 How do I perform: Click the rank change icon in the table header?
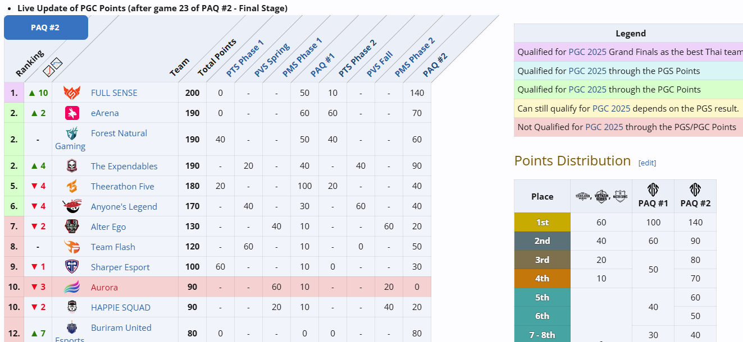tap(53, 66)
